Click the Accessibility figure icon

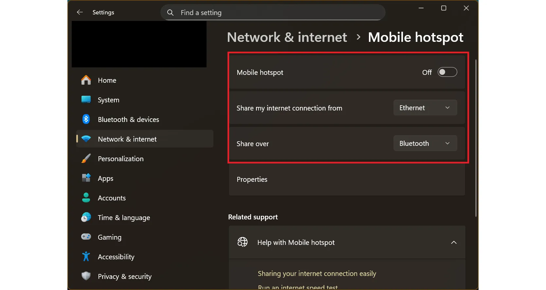[x=86, y=257]
